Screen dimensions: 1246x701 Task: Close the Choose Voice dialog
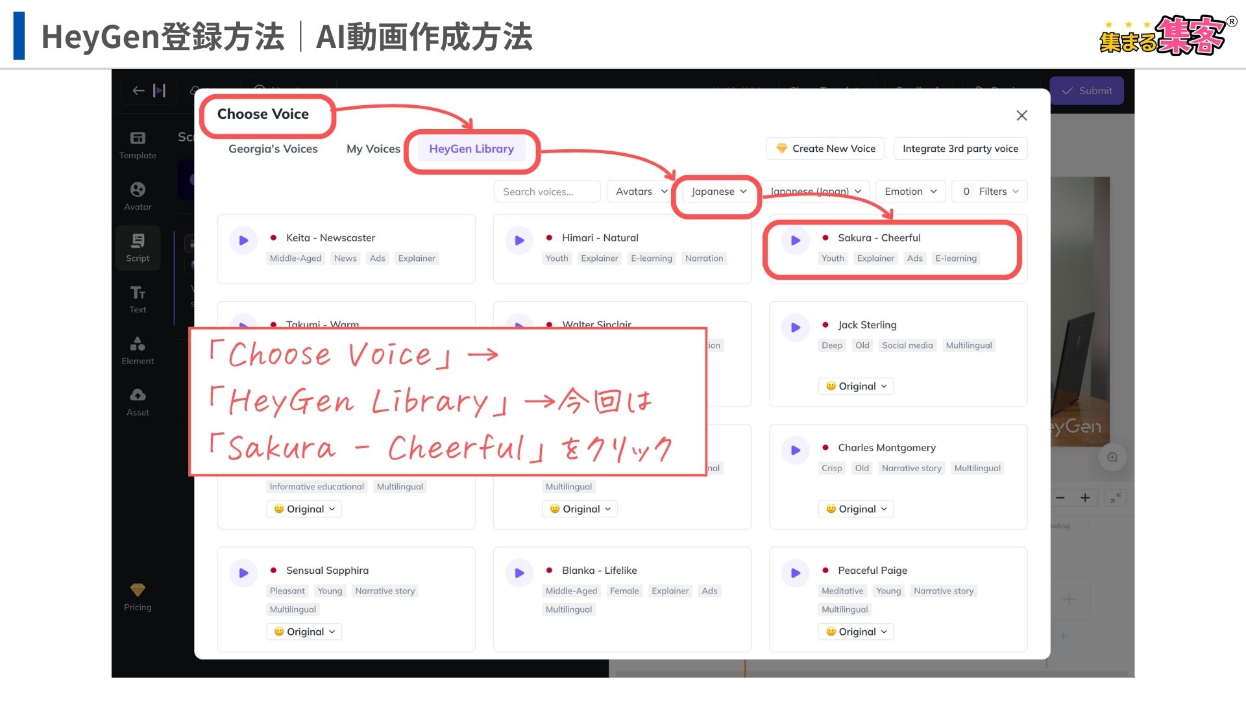coord(1021,116)
